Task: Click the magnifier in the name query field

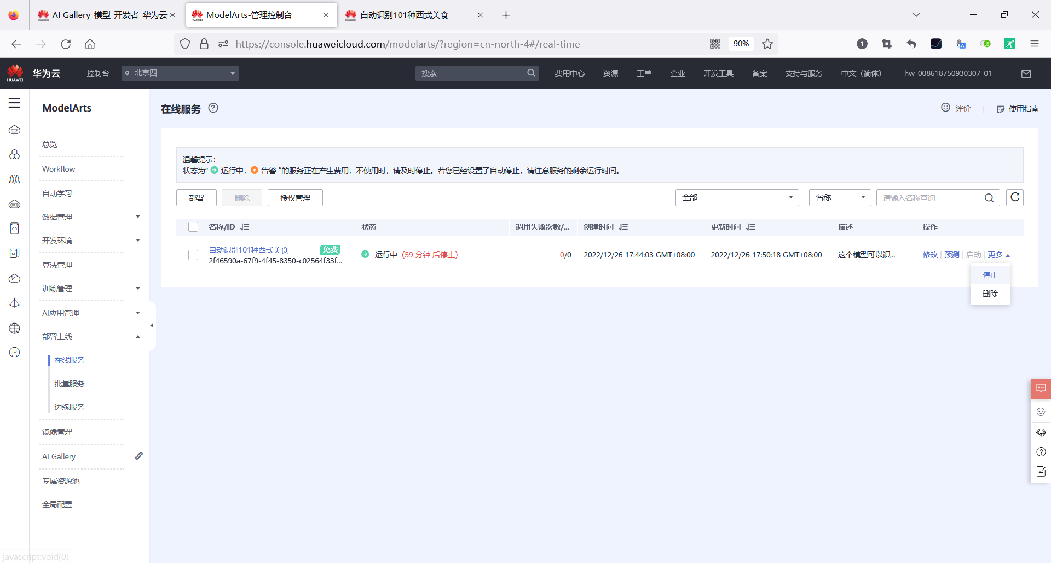Action: 989,198
